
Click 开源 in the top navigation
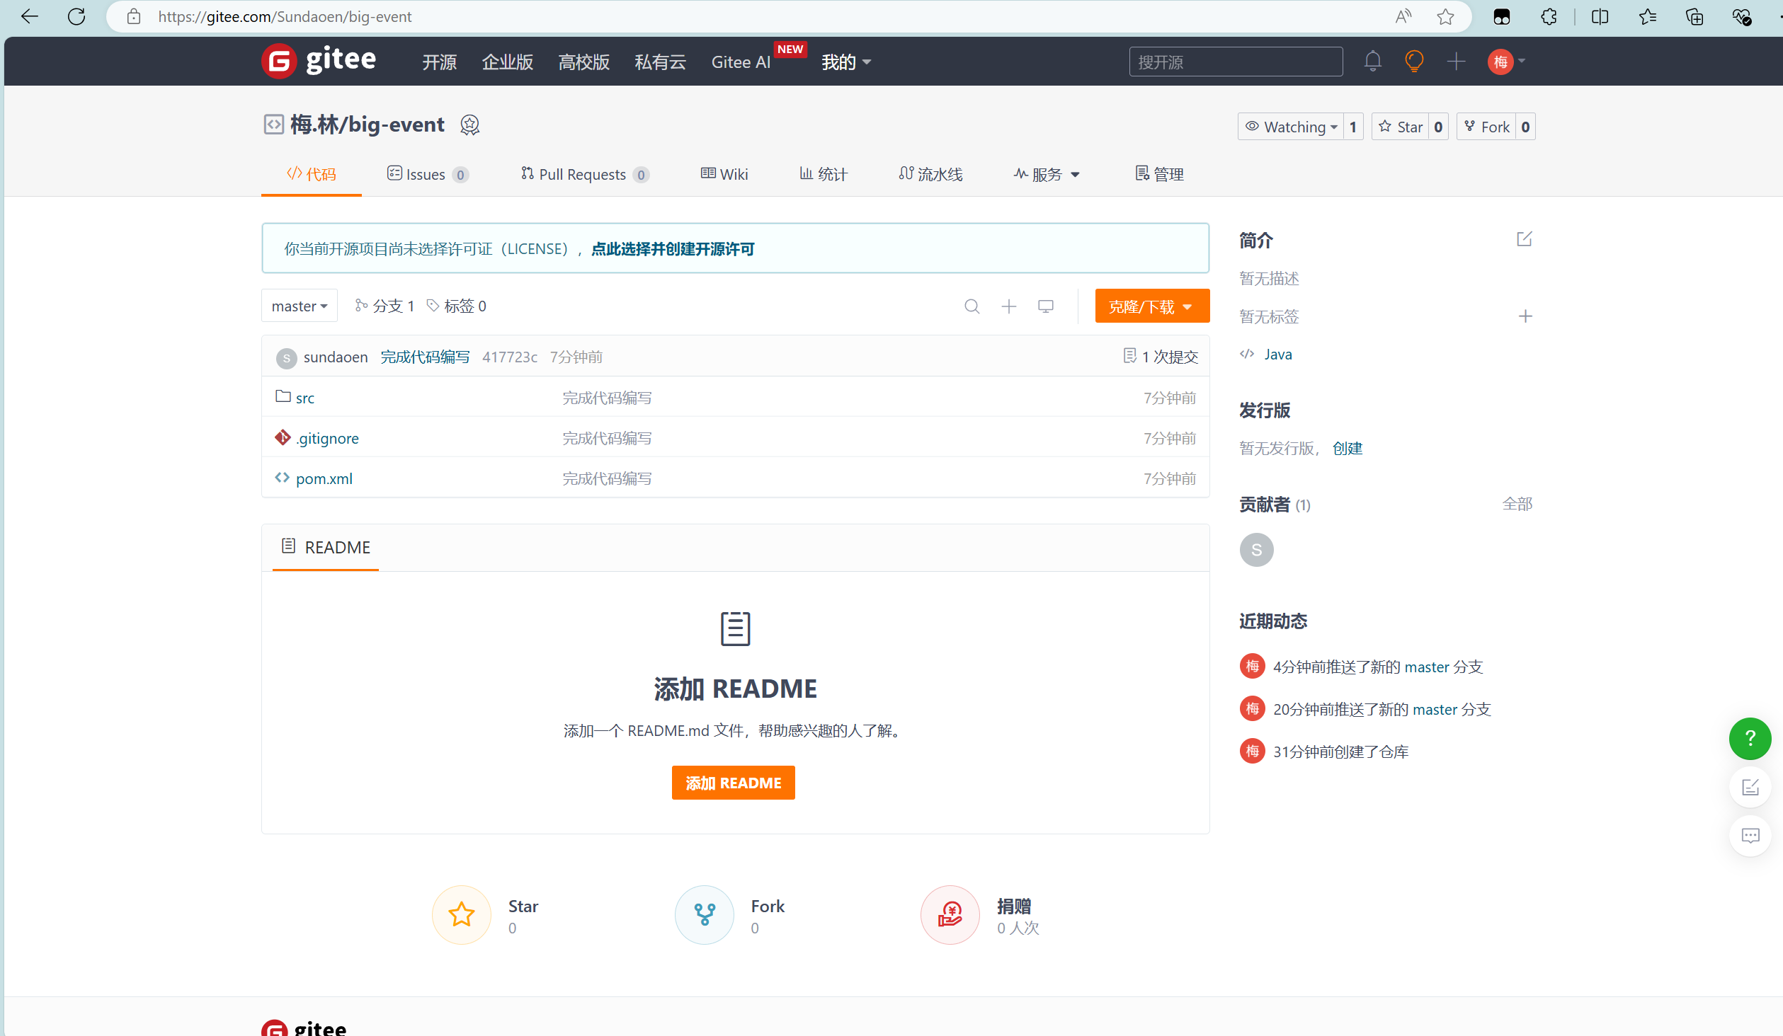tap(440, 62)
